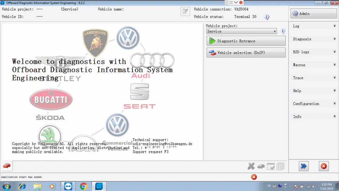Click the network signal icon in system tray

(x=308, y=186)
